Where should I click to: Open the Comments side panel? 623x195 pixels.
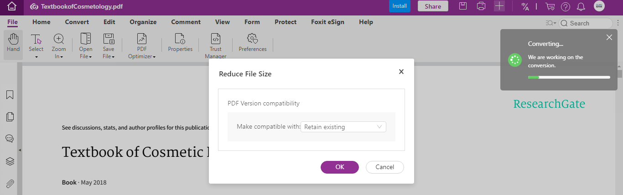[x=10, y=139]
